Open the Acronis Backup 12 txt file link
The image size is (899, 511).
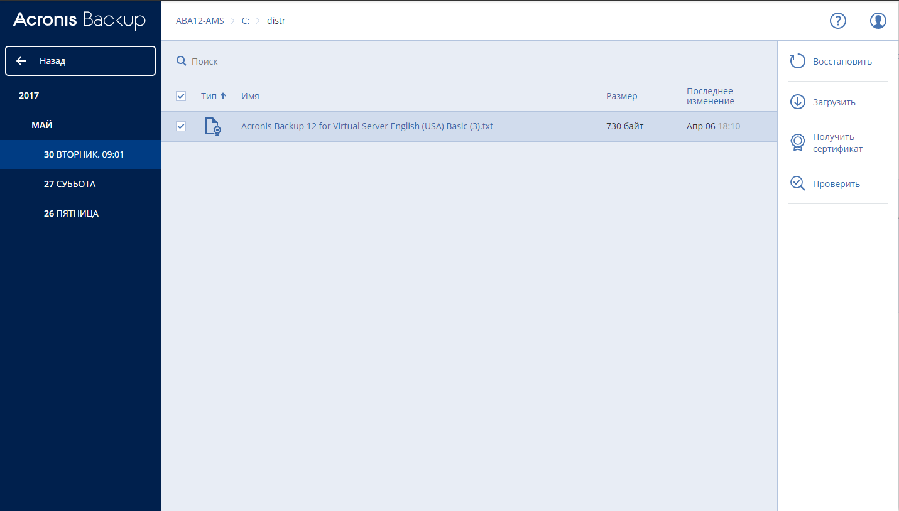[x=367, y=126]
